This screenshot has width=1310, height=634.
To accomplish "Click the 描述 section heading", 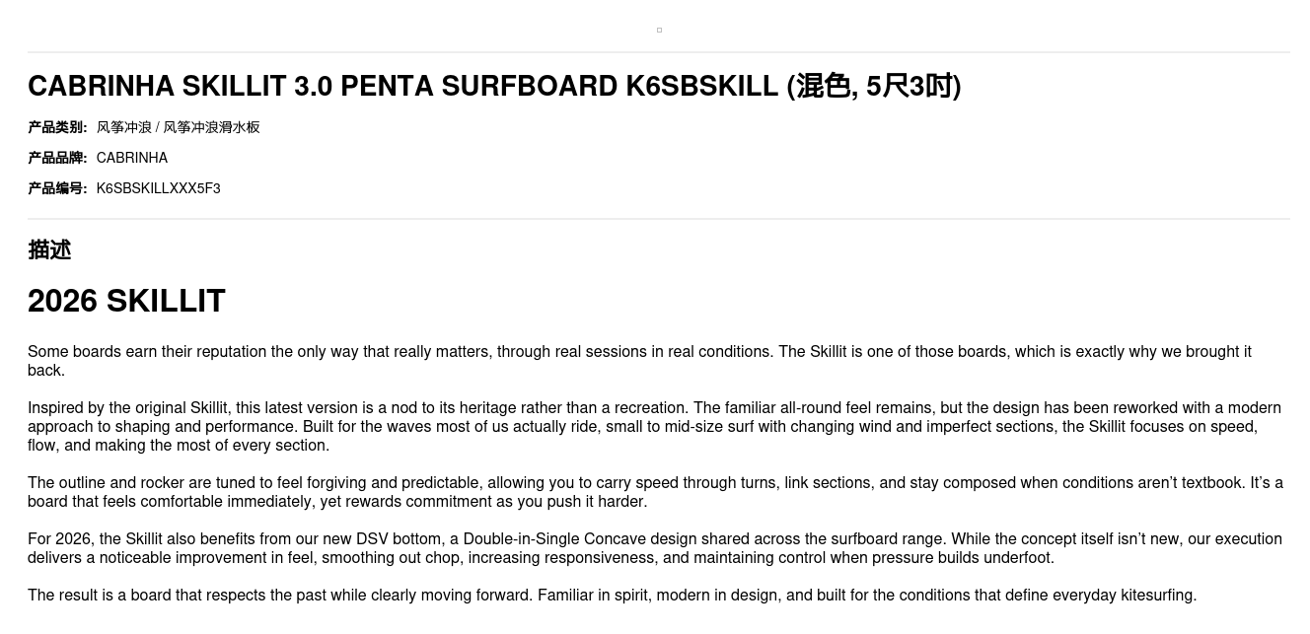I will (x=49, y=250).
